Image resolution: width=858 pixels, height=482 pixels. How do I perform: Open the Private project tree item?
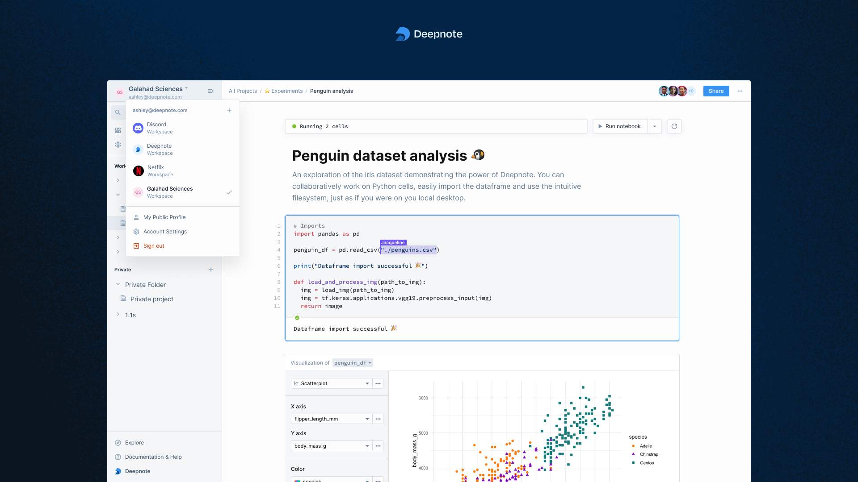(x=152, y=299)
